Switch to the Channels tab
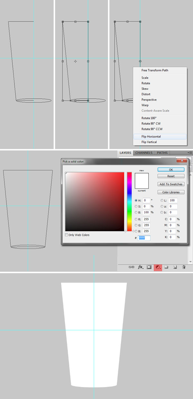 click(144, 153)
